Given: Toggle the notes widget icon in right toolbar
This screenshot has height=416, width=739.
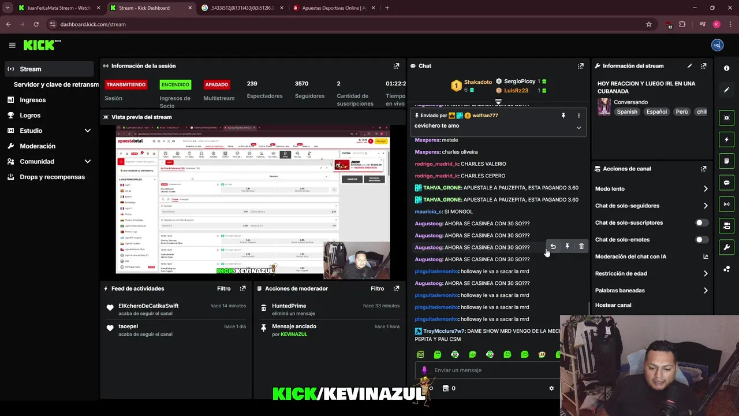Looking at the screenshot, I should coord(726,161).
